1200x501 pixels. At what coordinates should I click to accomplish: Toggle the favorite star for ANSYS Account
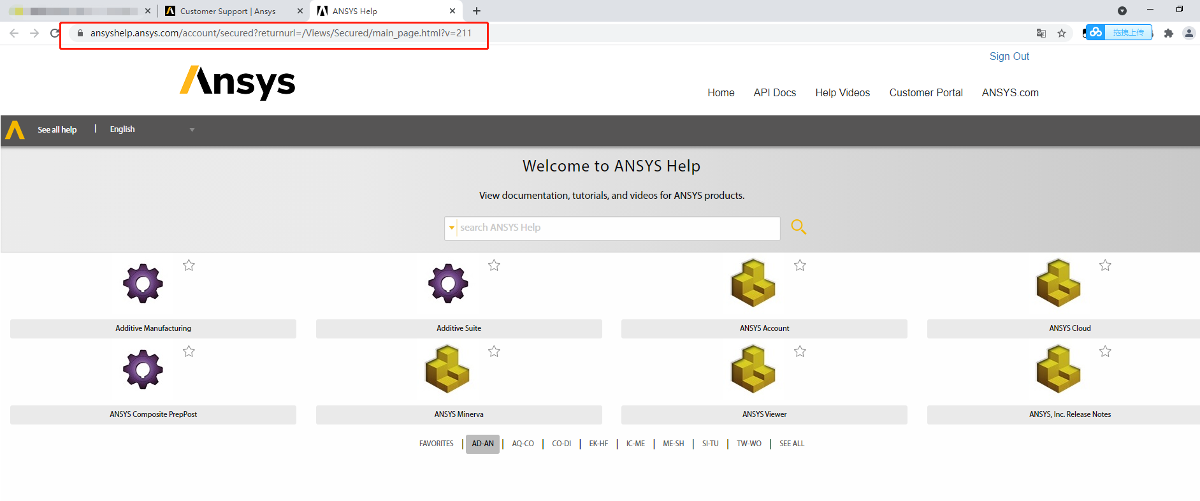pyautogui.click(x=800, y=265)
